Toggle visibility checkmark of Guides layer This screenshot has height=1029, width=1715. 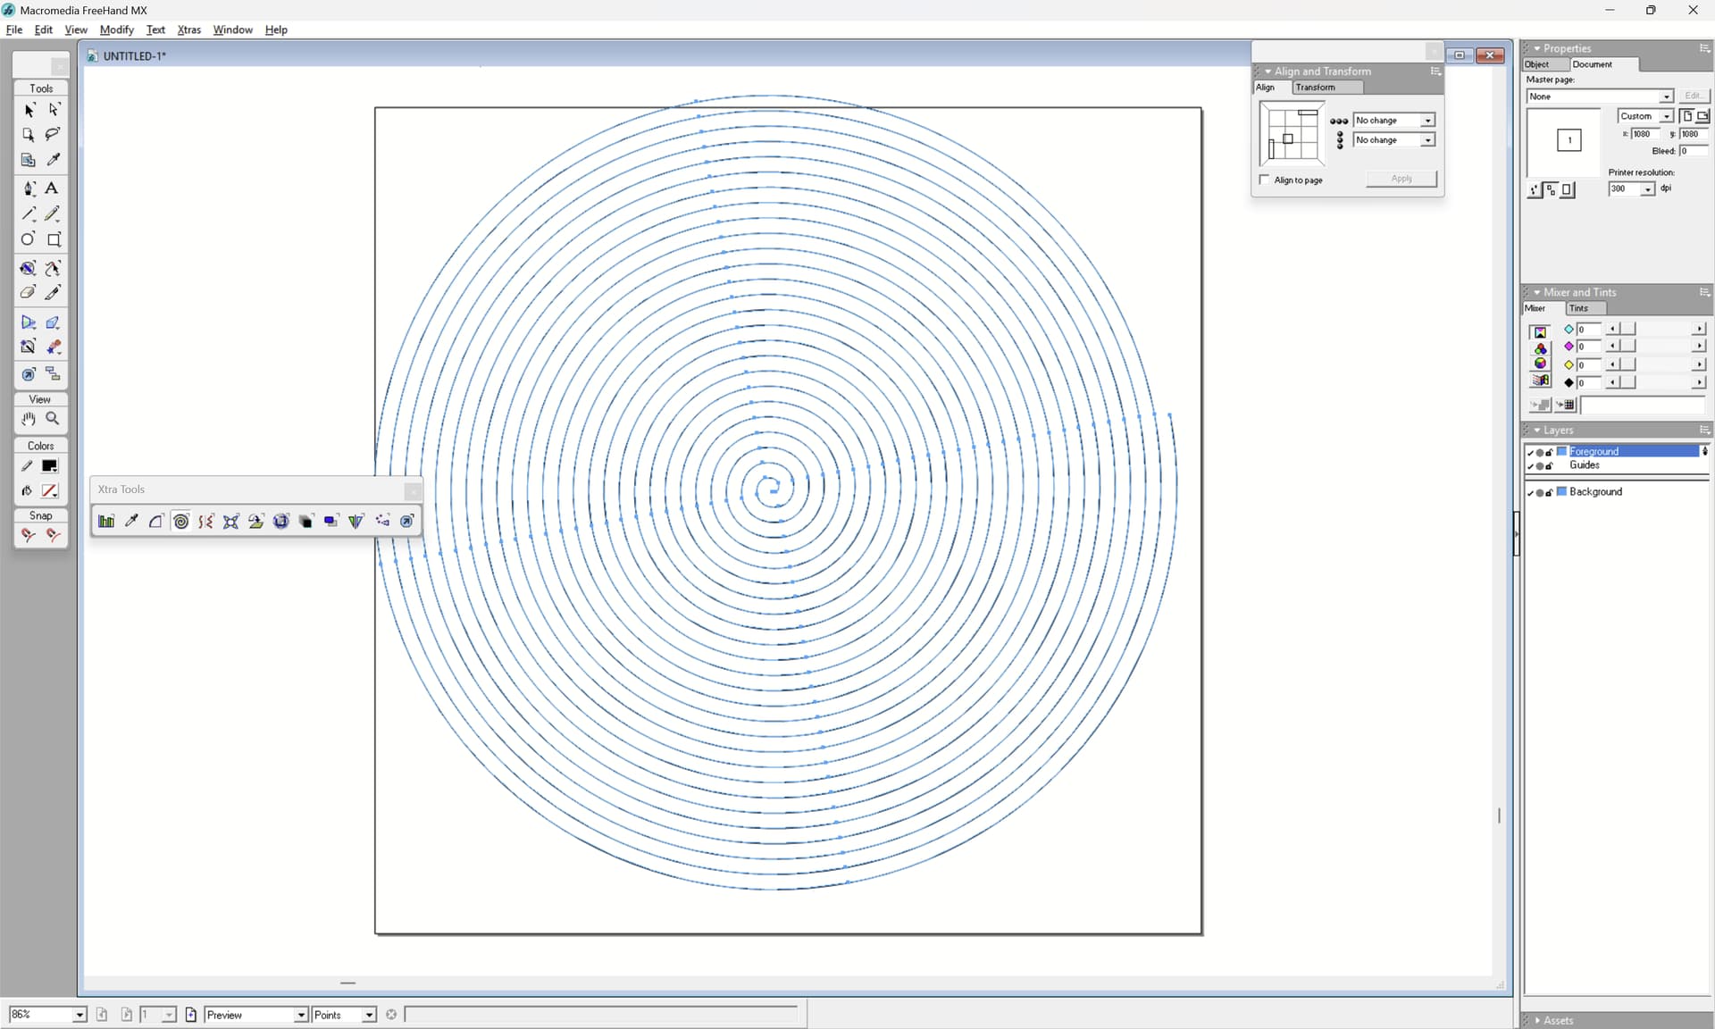point(1530,466)
